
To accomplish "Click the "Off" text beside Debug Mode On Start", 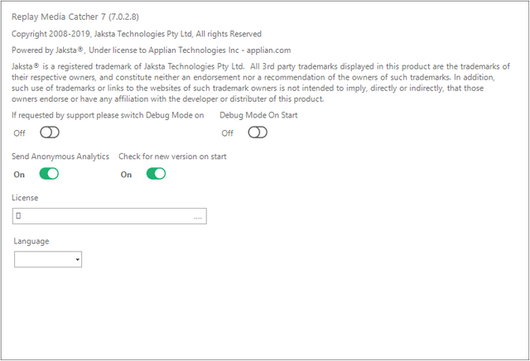I will pos(227,133).
